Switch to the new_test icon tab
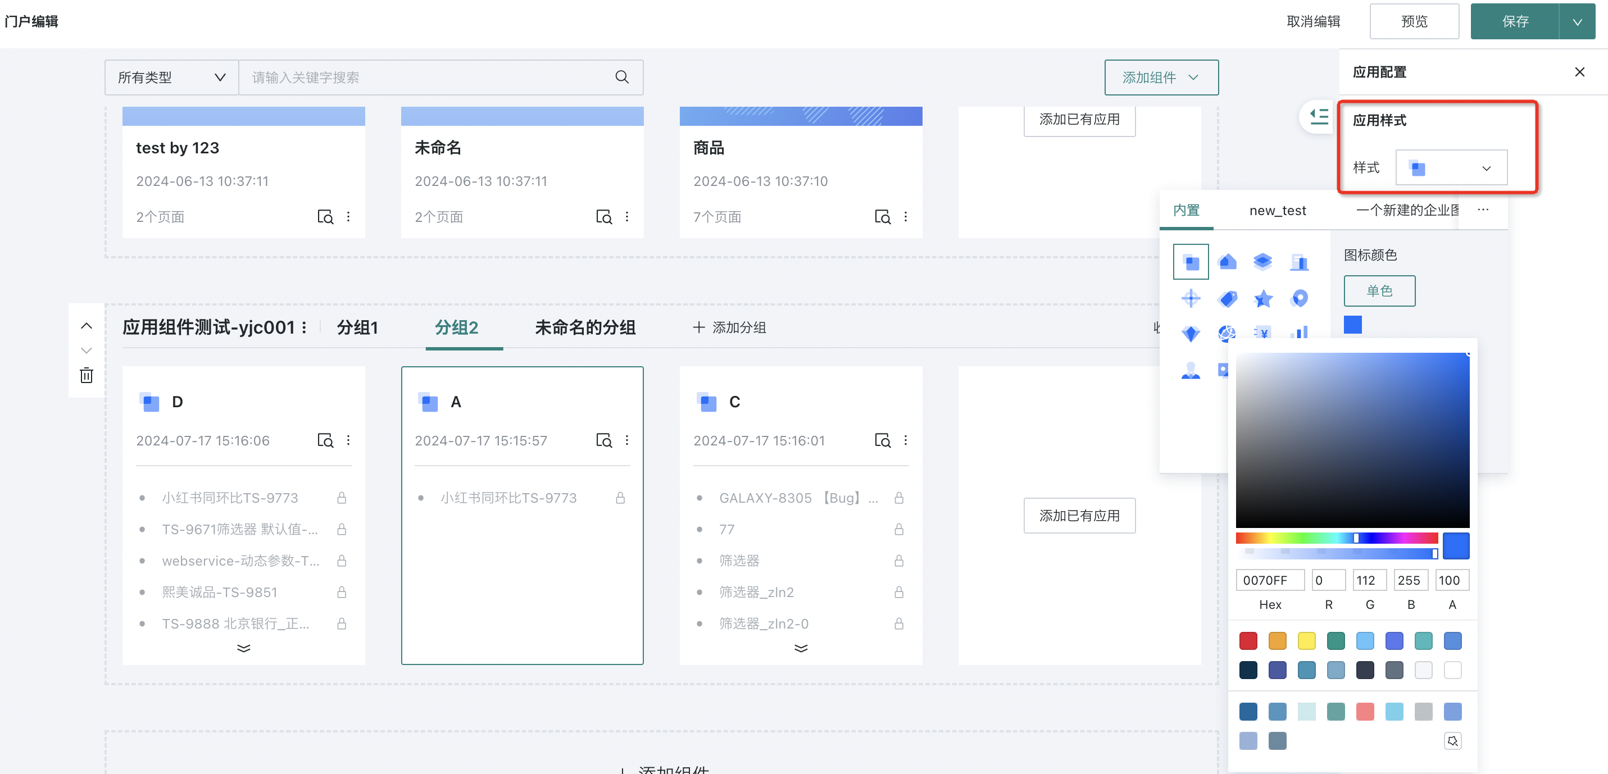The image size is (1608, 774). click(1277, 211)
